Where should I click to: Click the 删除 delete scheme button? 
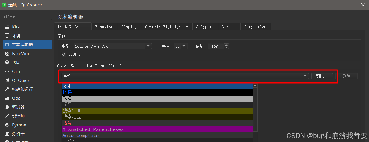pos(346,76)
